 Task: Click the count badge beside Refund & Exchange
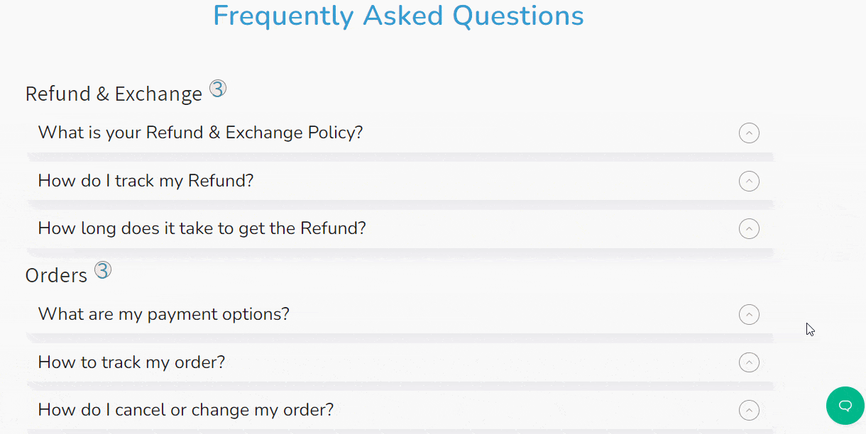[218, 87]
